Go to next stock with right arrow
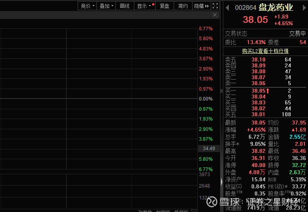 point(304,7)
